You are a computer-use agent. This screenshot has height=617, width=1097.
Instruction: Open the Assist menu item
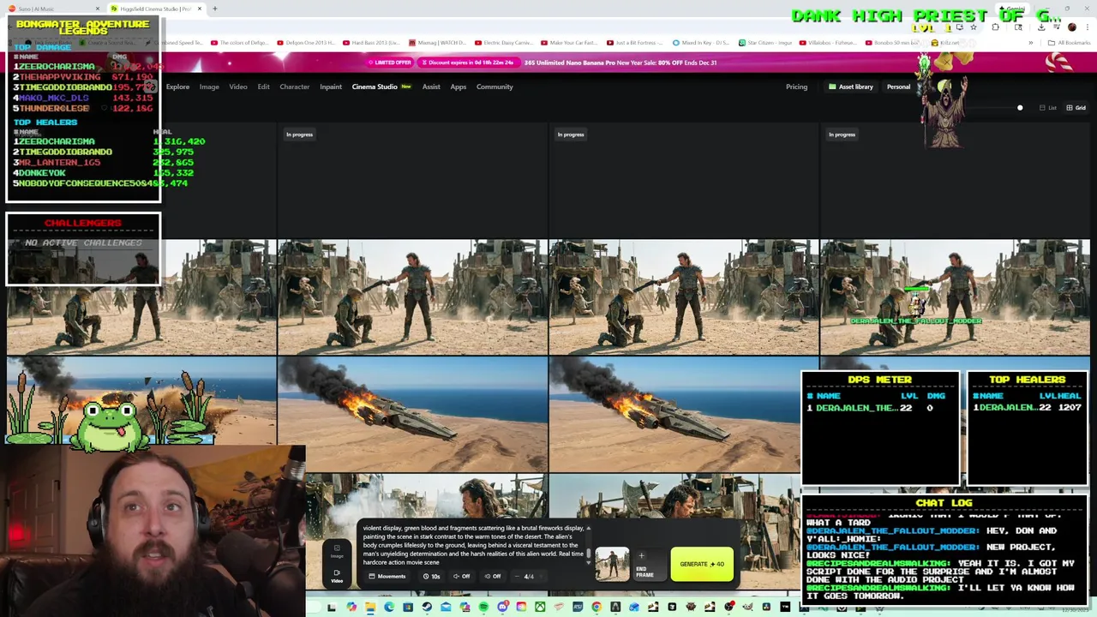click(x=431, y=87)
